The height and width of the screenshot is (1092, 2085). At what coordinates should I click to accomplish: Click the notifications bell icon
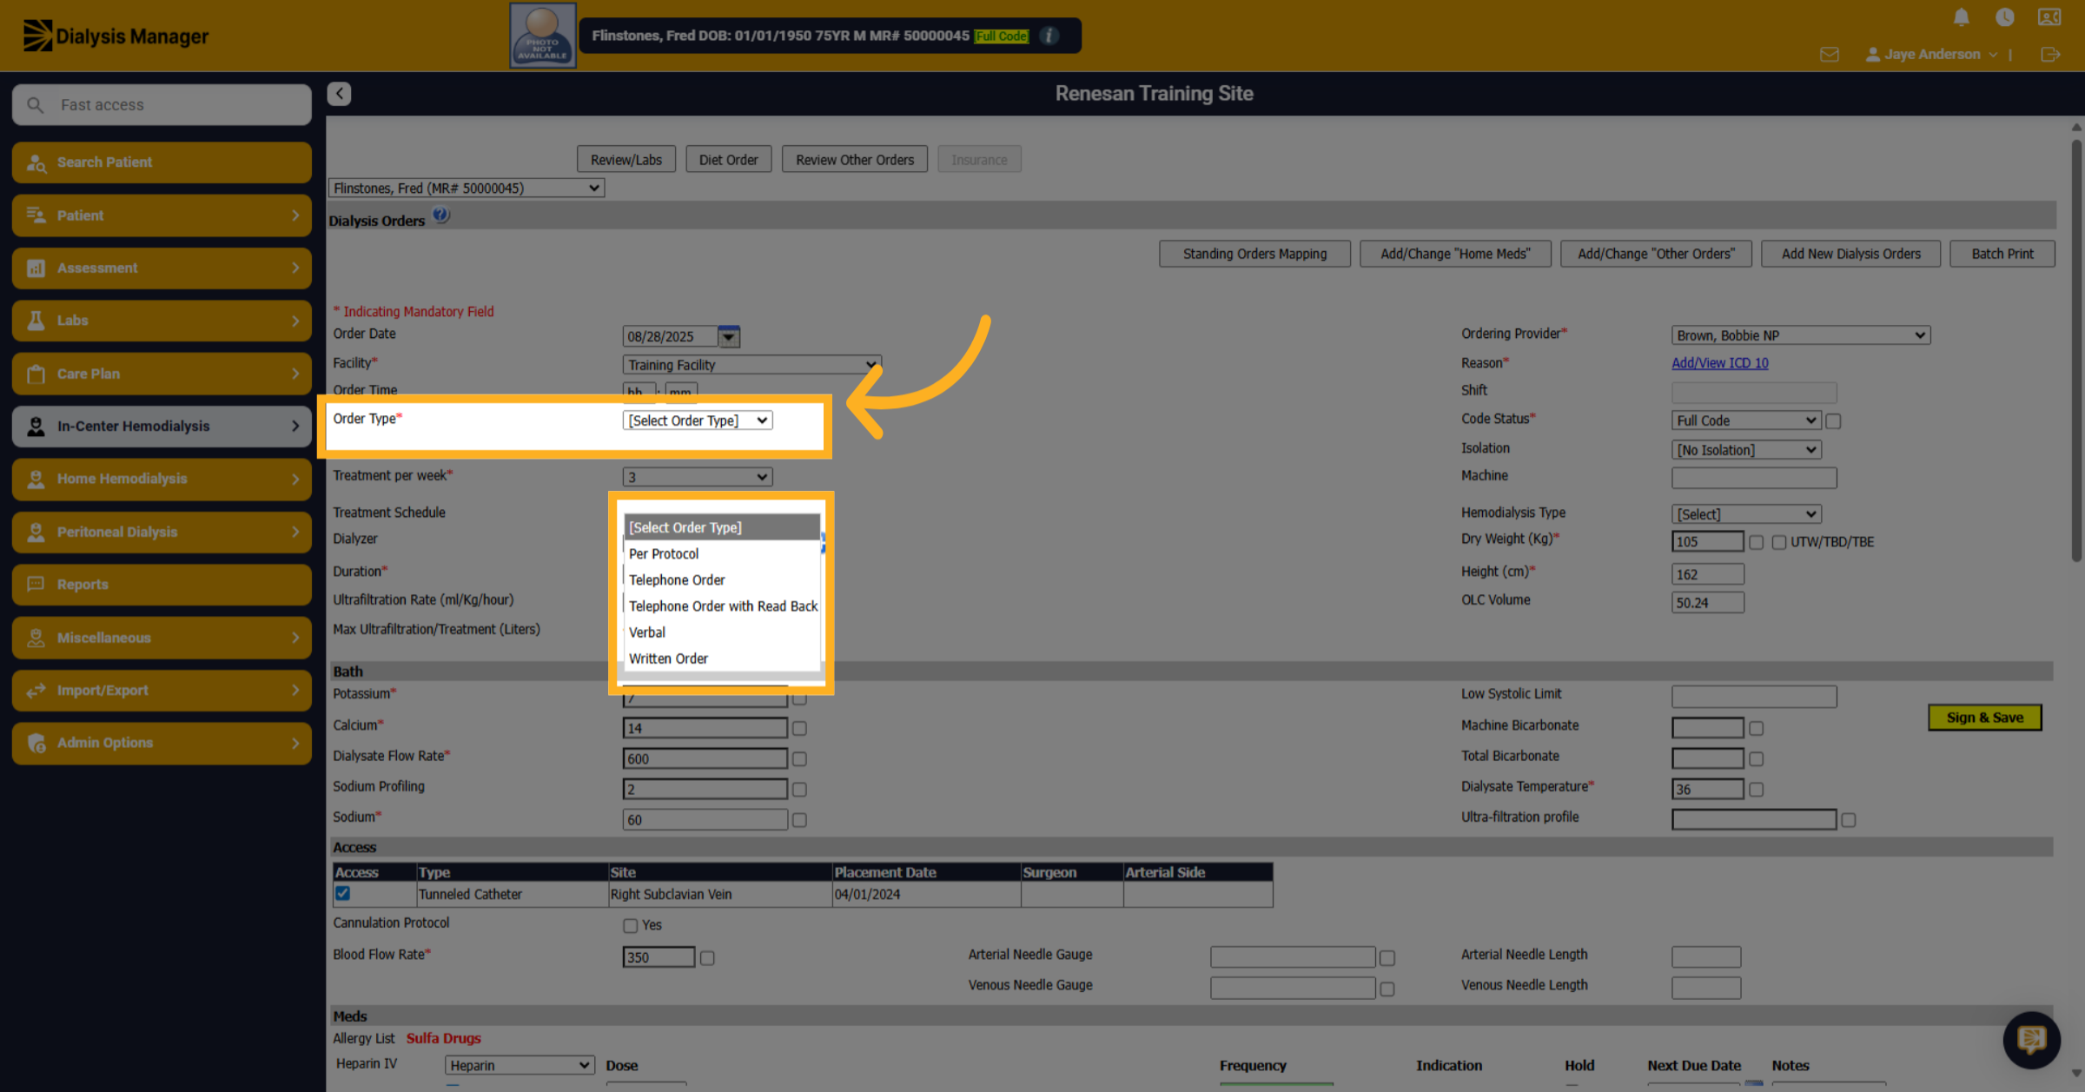pos(1961,17)
